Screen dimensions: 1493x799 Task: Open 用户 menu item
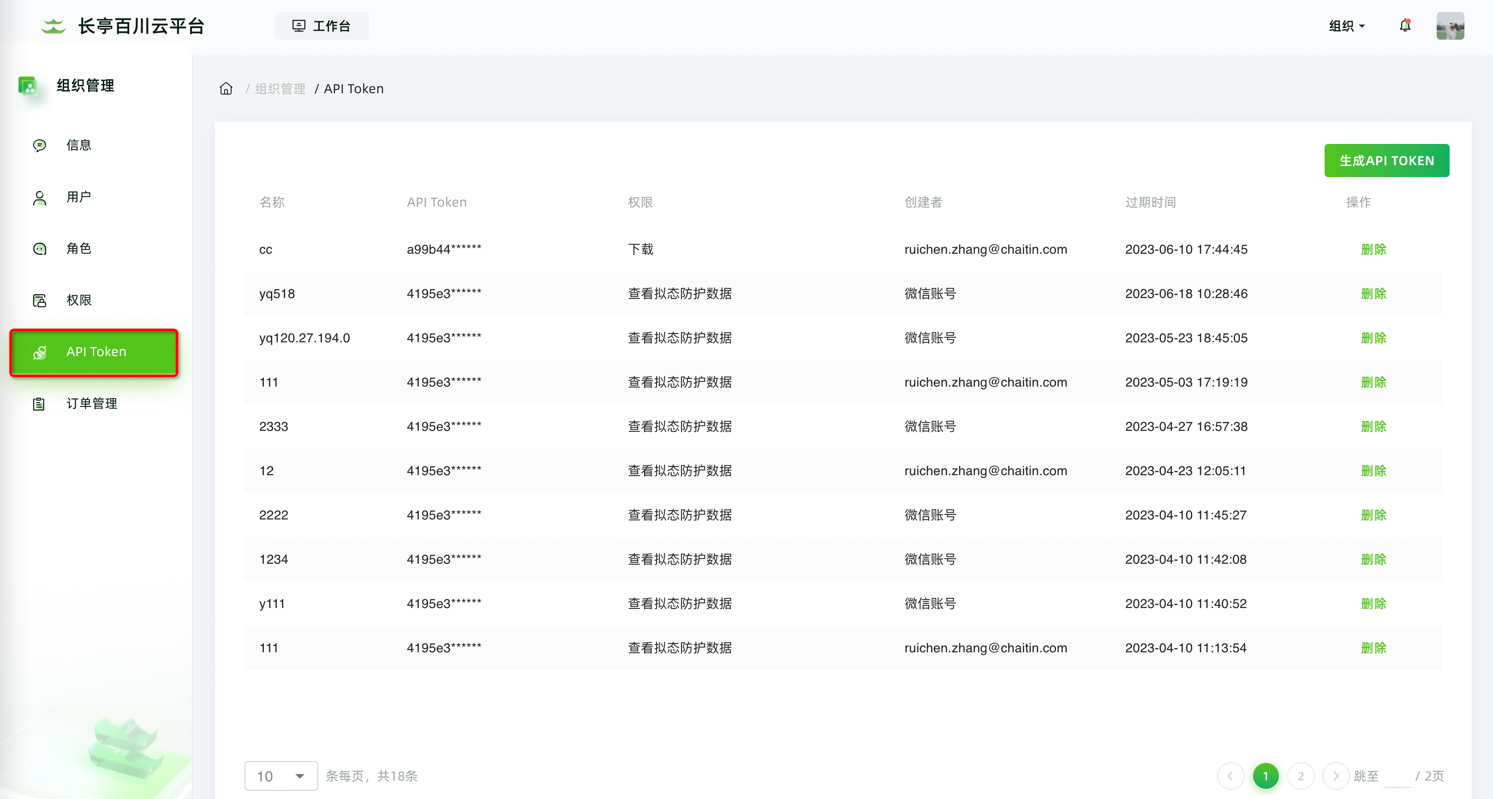pos(79,197)
